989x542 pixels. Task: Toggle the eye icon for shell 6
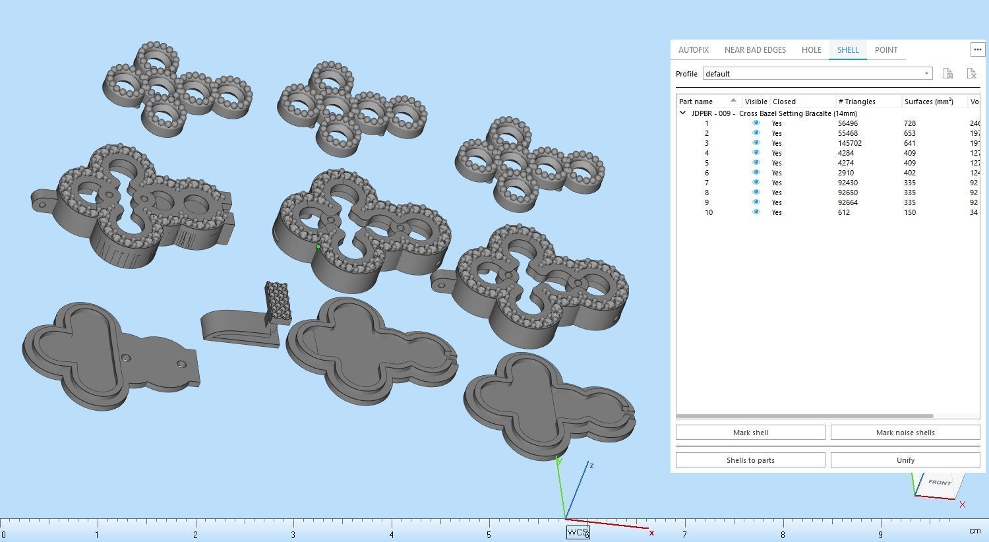point(756,173)
